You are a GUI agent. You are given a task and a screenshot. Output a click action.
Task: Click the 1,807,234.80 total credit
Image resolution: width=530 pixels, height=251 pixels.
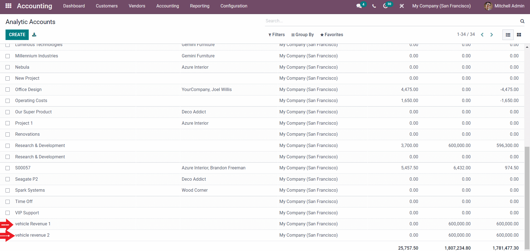[x=457, y=248]
